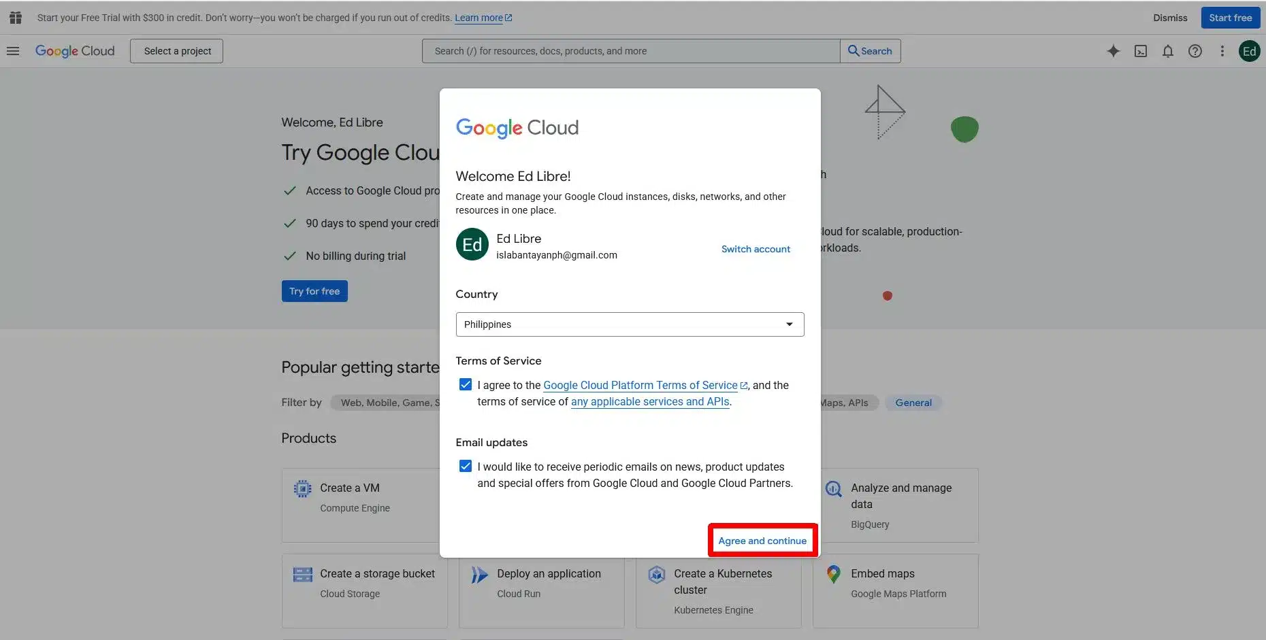Open the notifications bell
1266x640 pixels.
click(x=1167, y=51)
